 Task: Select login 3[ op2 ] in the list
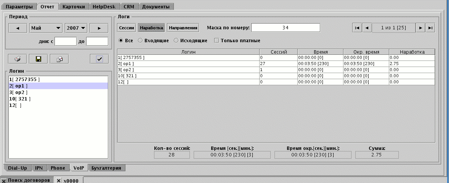[18, 92]
